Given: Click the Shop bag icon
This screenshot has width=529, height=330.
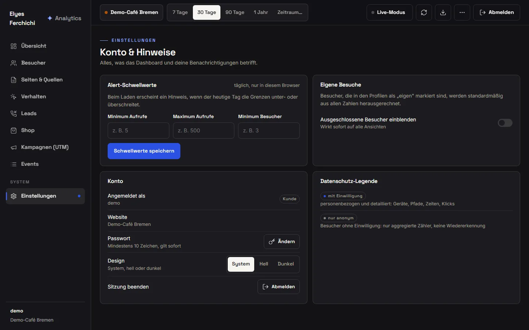Looking at the screenshot, I should 14,131.
